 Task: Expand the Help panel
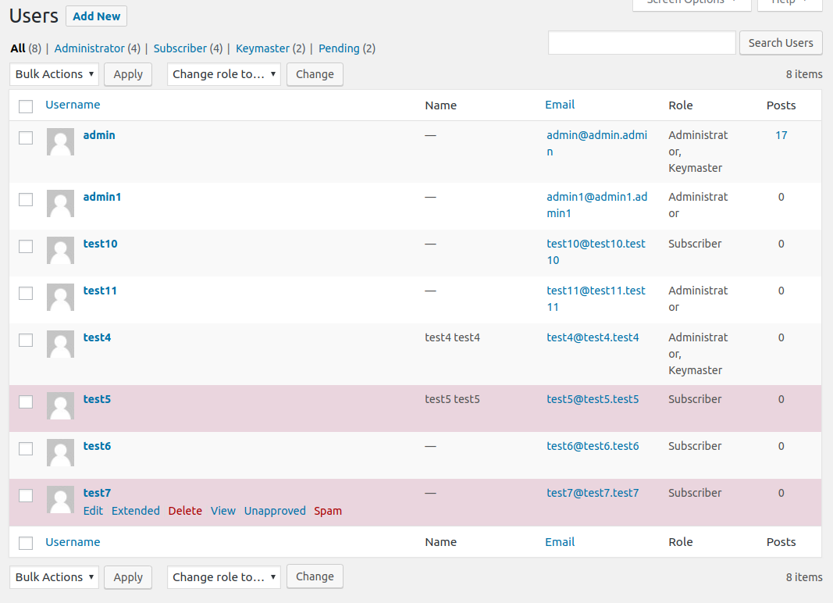point(789,4)
